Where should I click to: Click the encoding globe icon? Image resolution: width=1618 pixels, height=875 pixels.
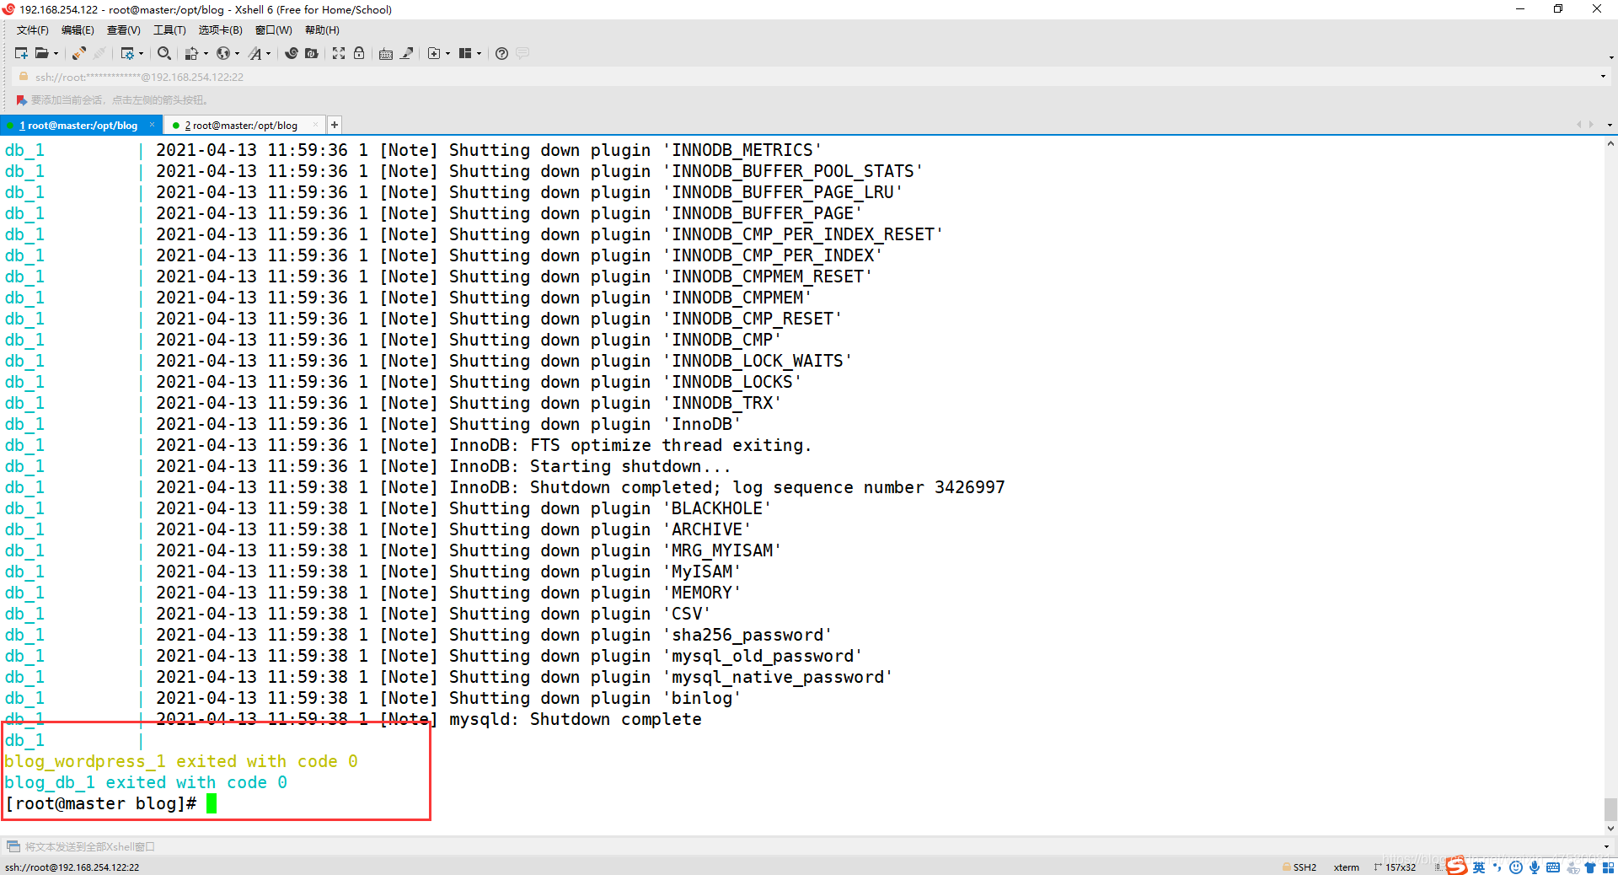coord(223,53)
